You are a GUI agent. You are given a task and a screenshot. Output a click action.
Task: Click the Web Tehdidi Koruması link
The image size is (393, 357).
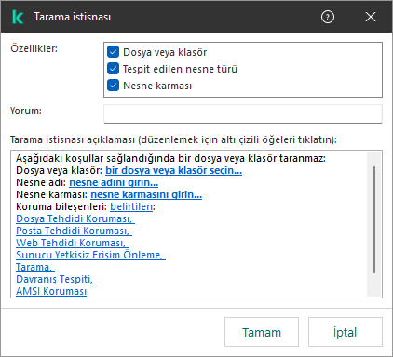pos(72,243)
